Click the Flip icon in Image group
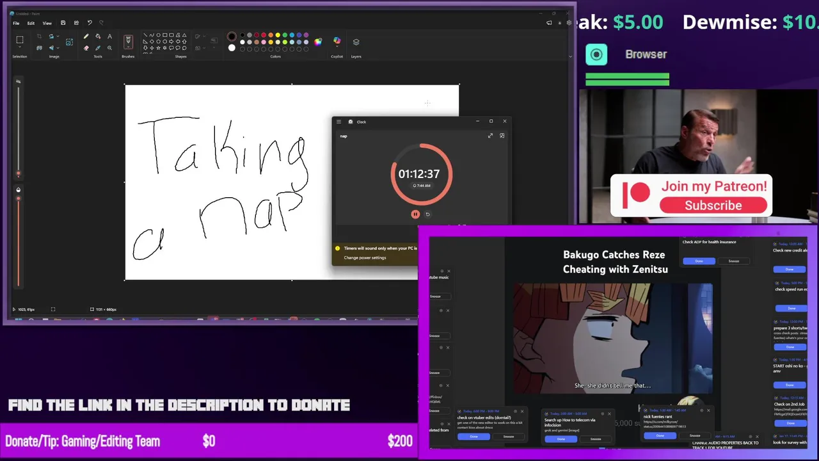This screenshot has height=461, width=819. 51,48
